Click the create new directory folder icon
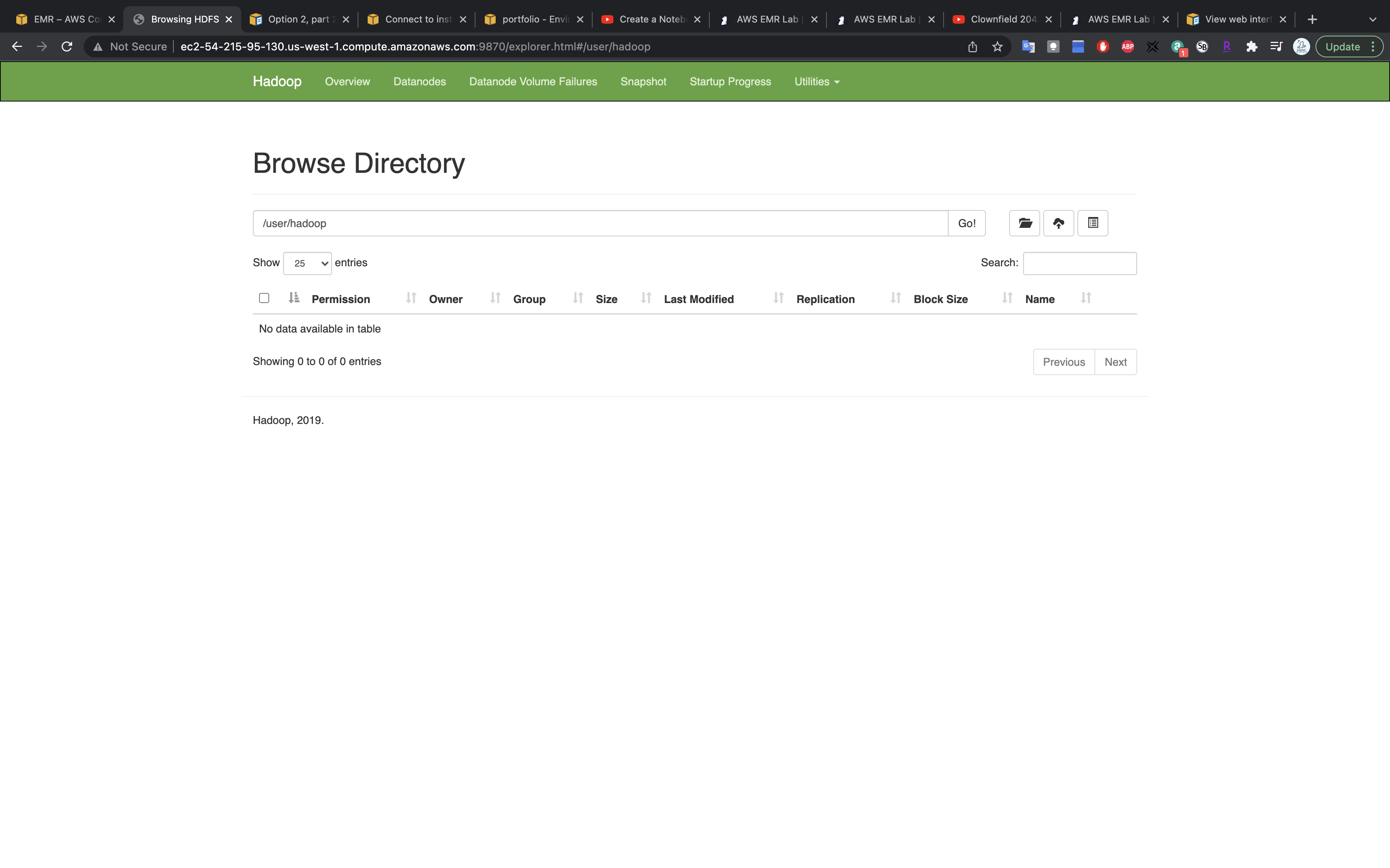This screenshot has height=868, width=1390. coord(1025,223)
